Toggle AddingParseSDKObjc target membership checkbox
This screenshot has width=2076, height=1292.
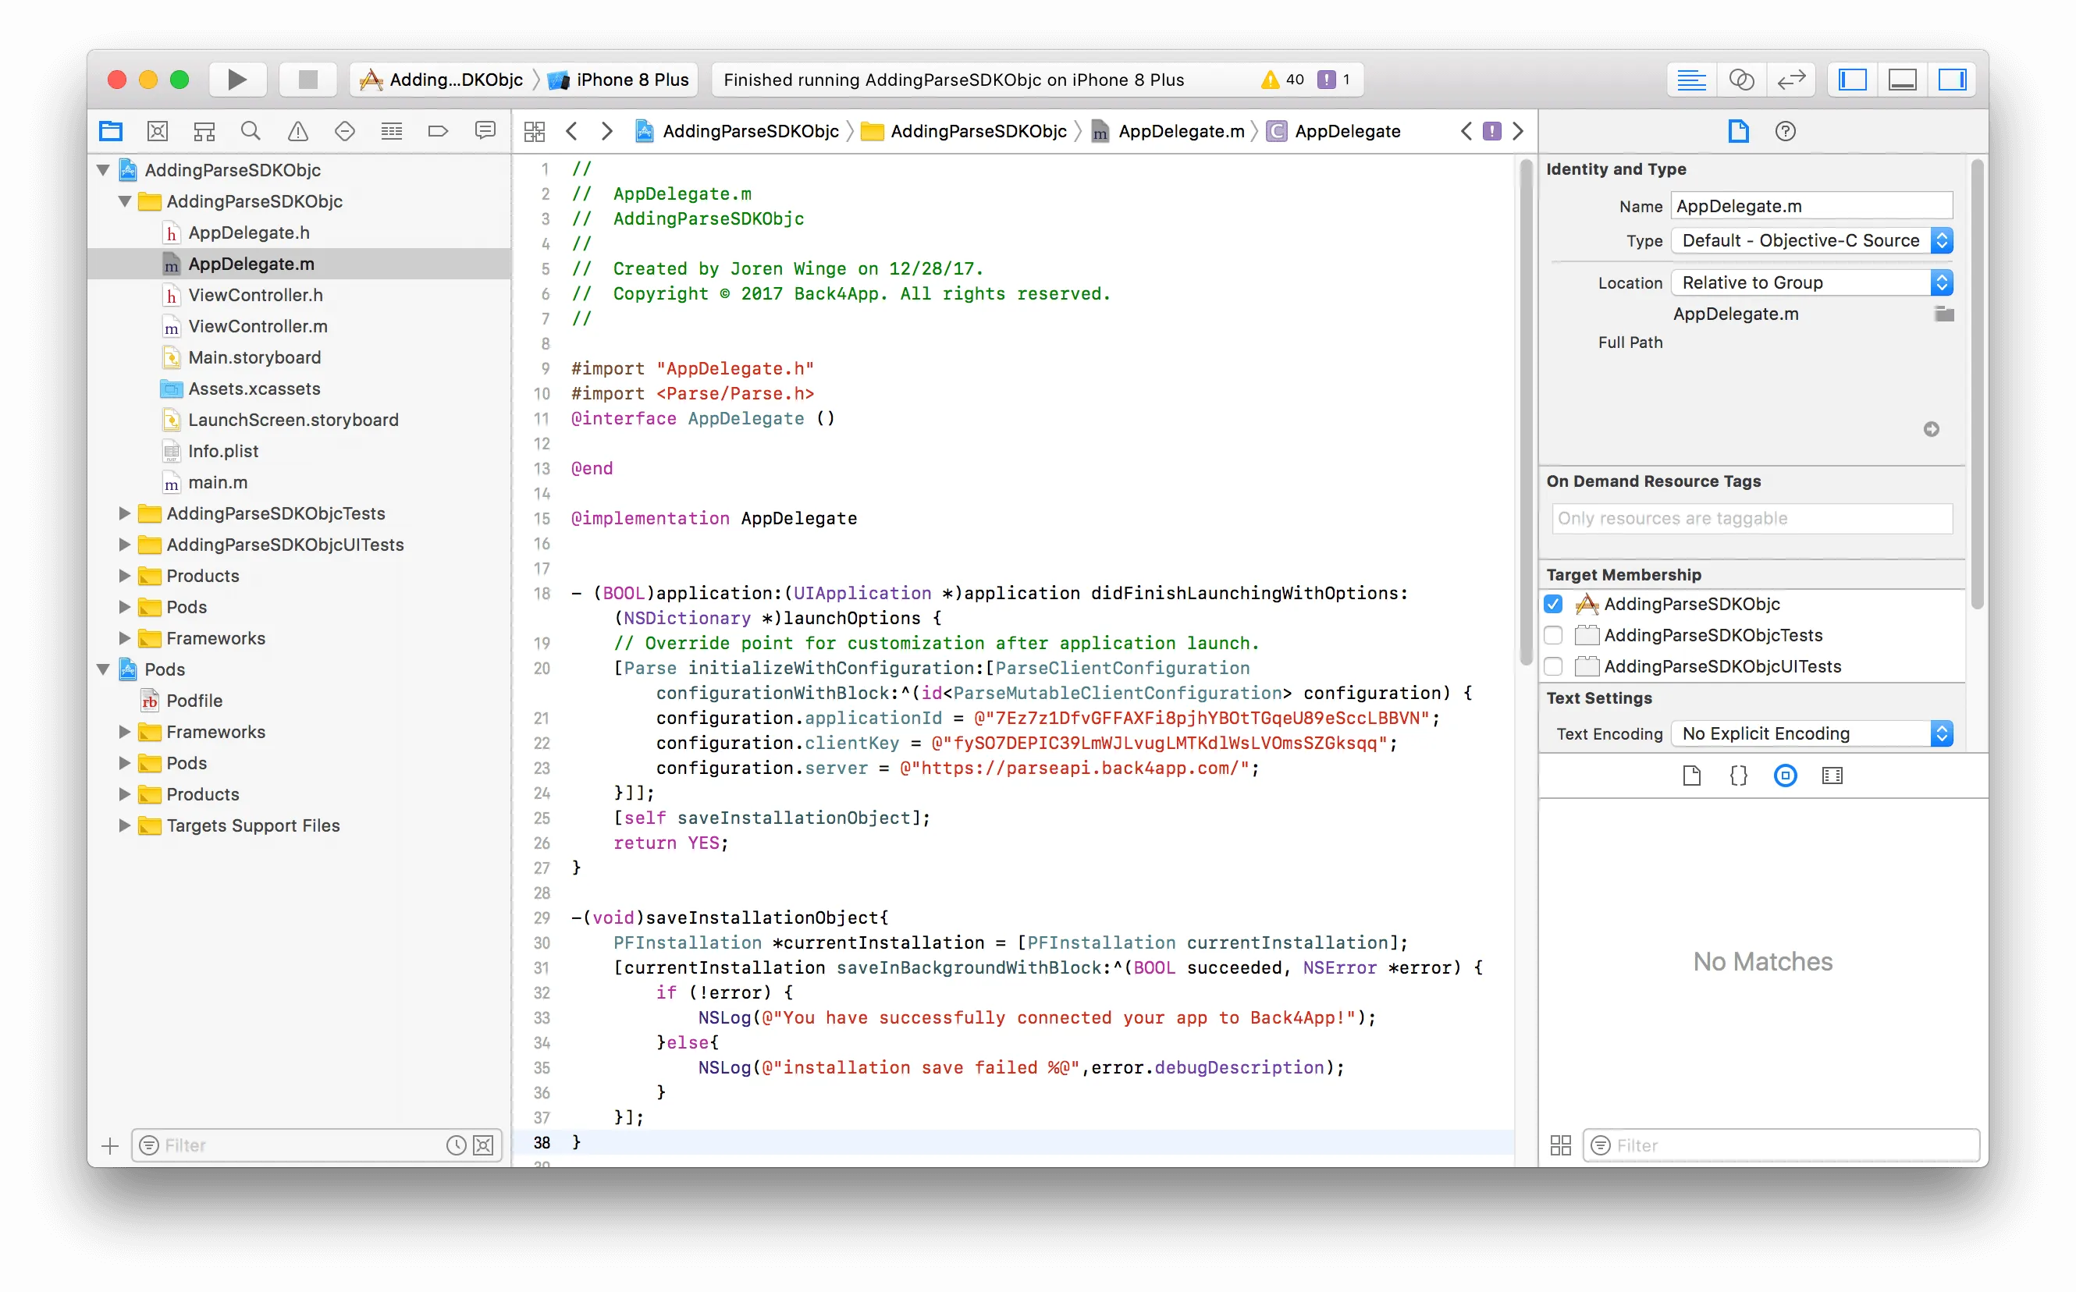[1554, 605]
